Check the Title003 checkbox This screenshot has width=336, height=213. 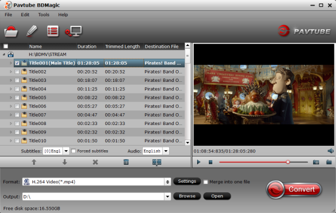tap(17, 80)
